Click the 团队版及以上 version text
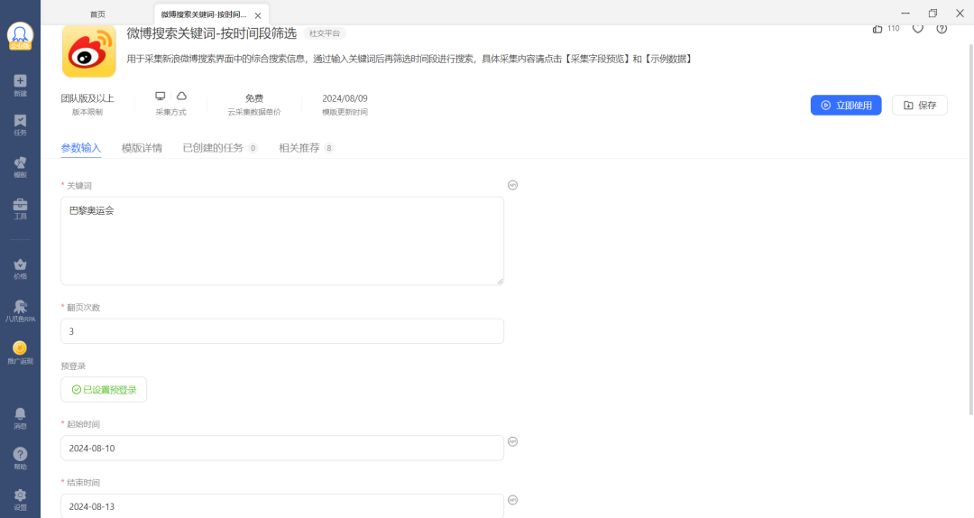This screenshot has height=518, width=974. pos(87,98)
